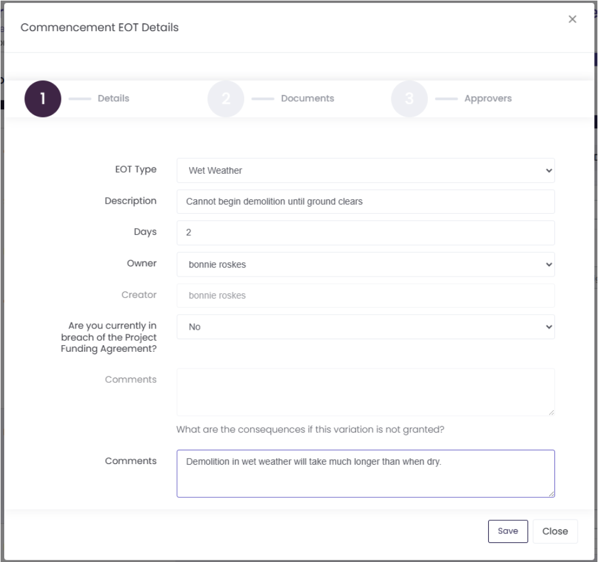The height and width of the screenshot is (562, 598).
Task: Click the Save button
Action: click(x=508, y=531)
